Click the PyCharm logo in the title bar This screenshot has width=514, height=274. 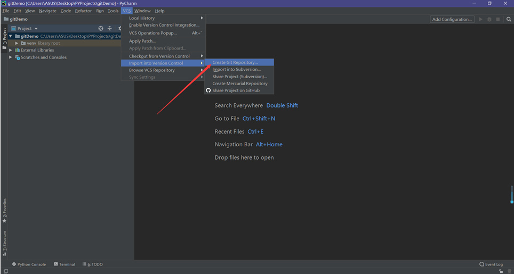[x=4, y=3]
